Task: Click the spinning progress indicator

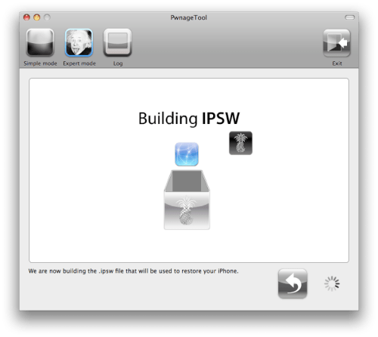Action: coord(332,283)
